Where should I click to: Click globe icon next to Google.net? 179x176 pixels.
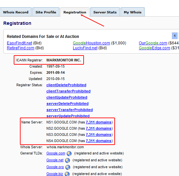67,160
